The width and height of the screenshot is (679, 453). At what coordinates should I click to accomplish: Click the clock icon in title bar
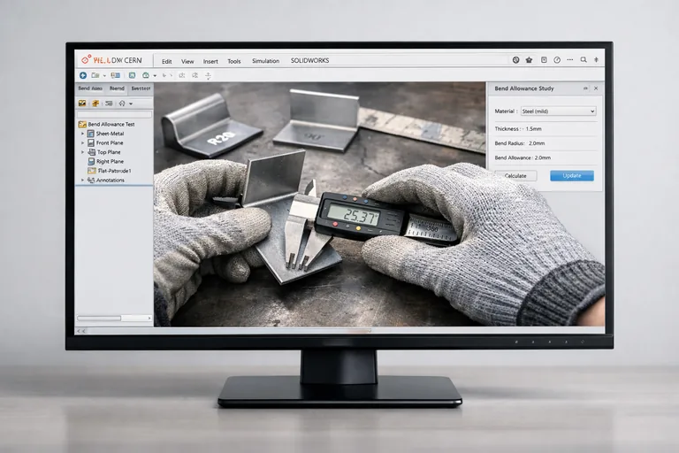557,60
